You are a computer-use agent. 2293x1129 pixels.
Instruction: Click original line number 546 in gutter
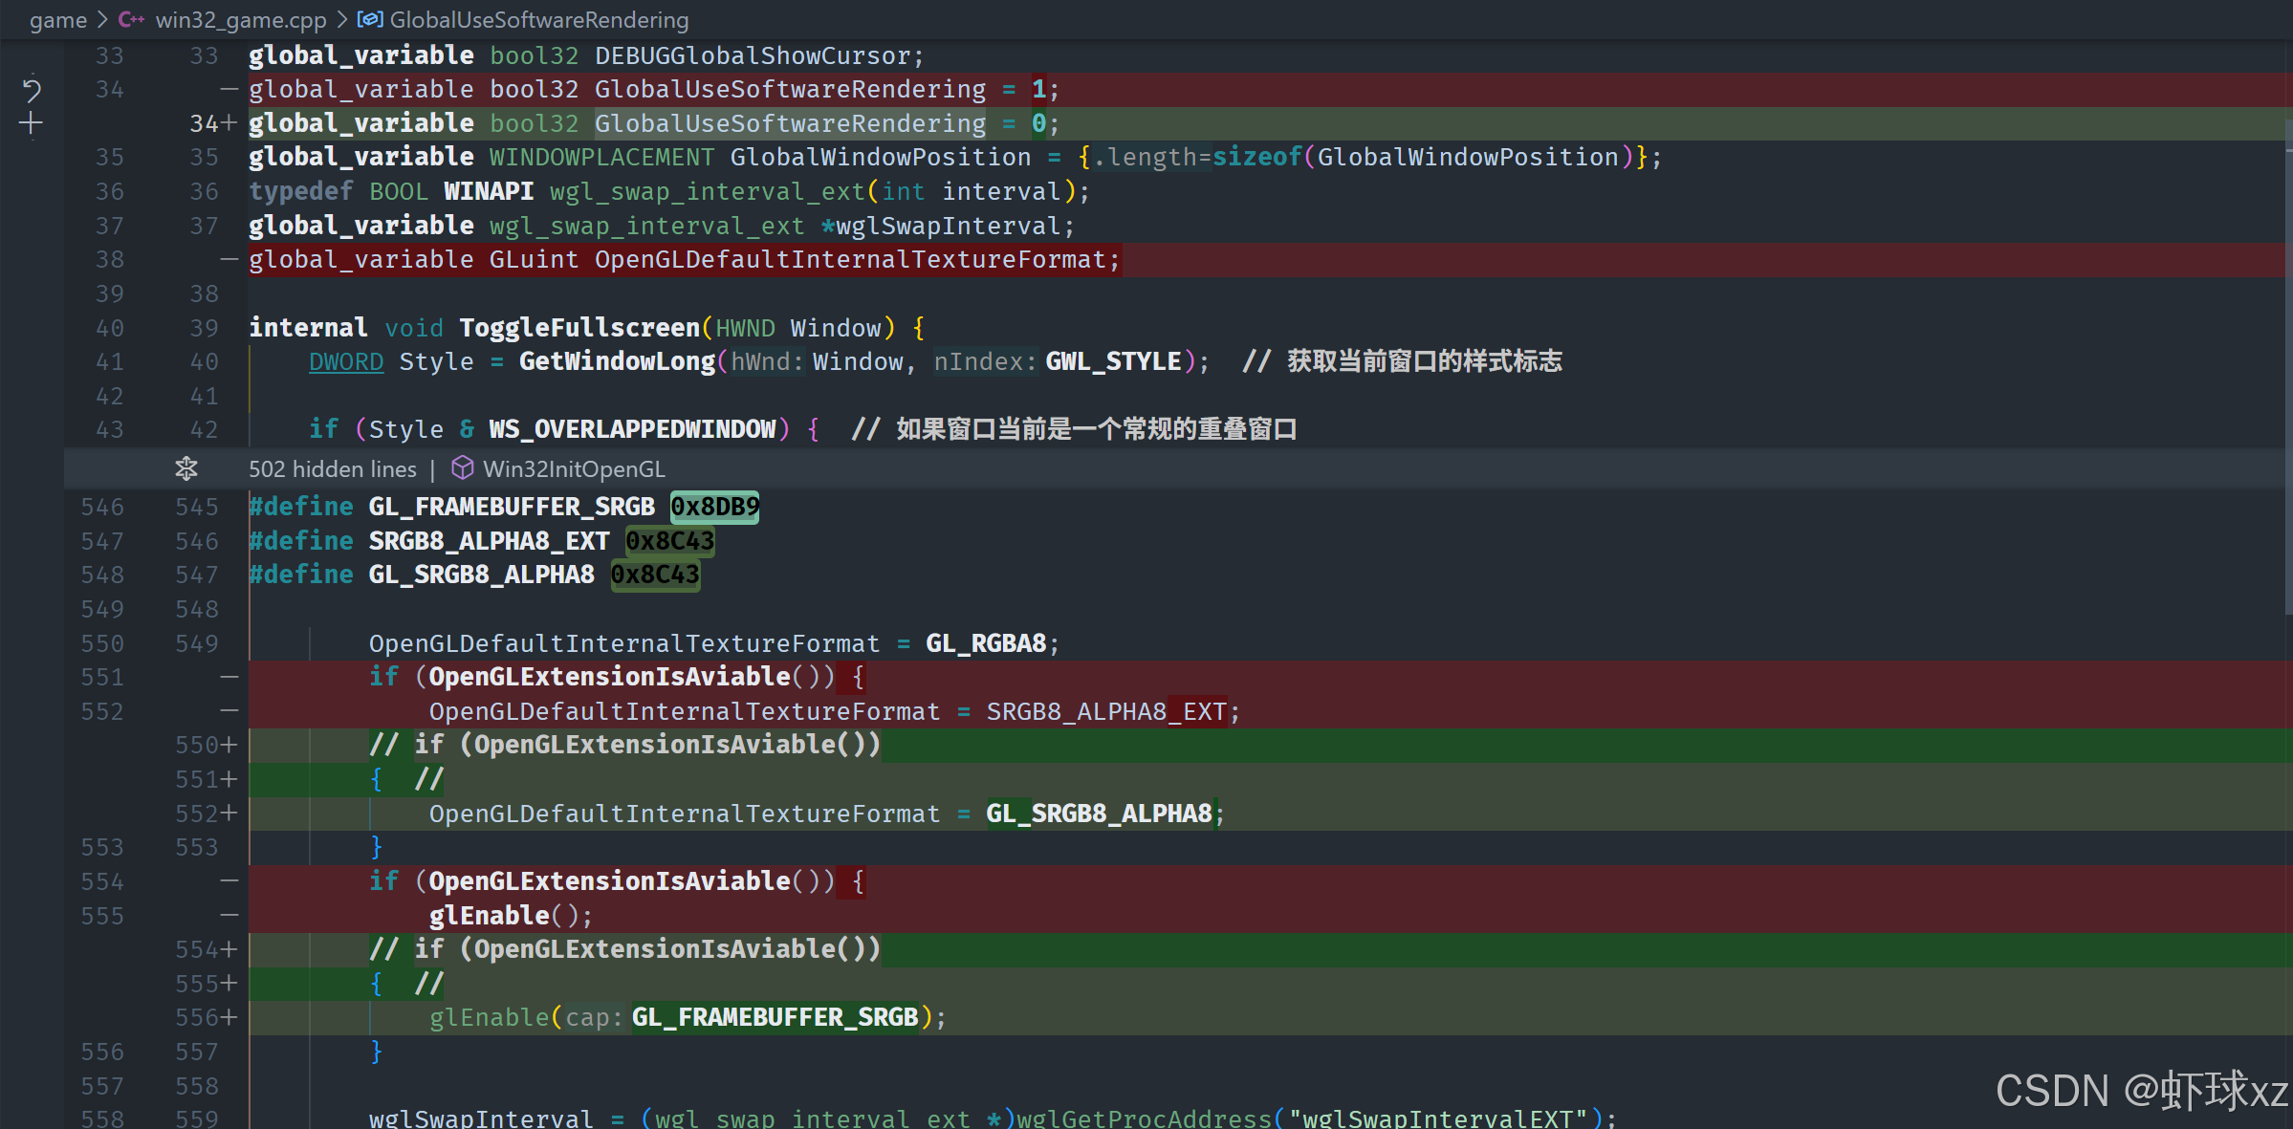click(x=102, y=507)
